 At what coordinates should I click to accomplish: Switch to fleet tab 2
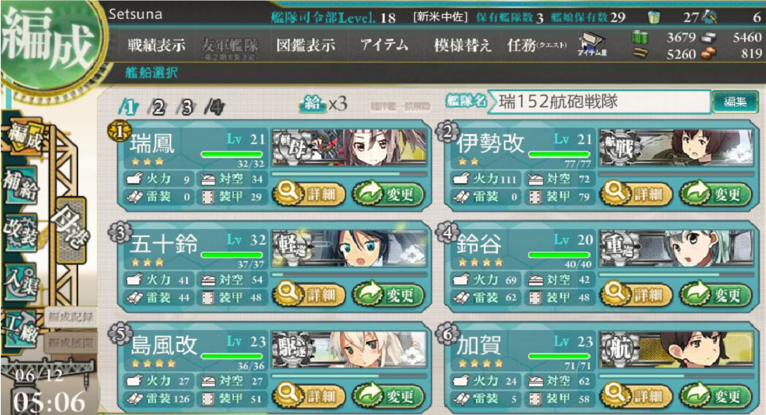click(x=158, y=107)
